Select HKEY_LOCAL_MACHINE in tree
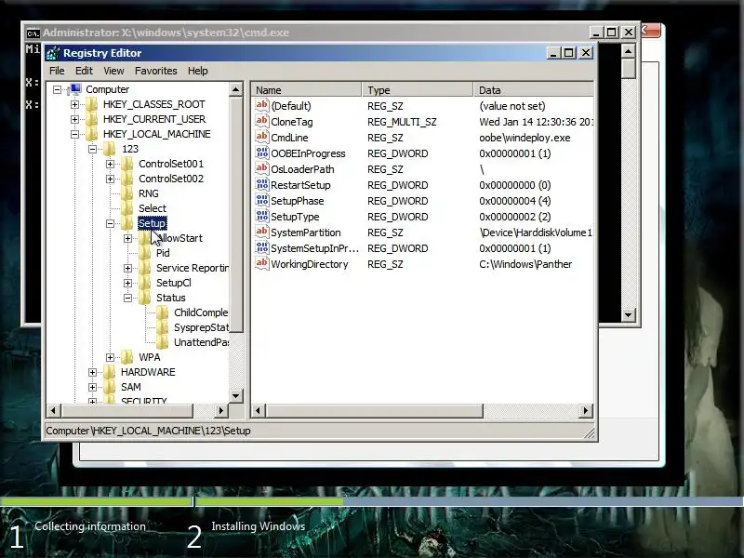This screenshot has height=558, width=744. click(156, 134)
